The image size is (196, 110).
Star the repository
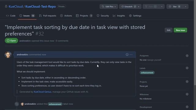(175, 6)
